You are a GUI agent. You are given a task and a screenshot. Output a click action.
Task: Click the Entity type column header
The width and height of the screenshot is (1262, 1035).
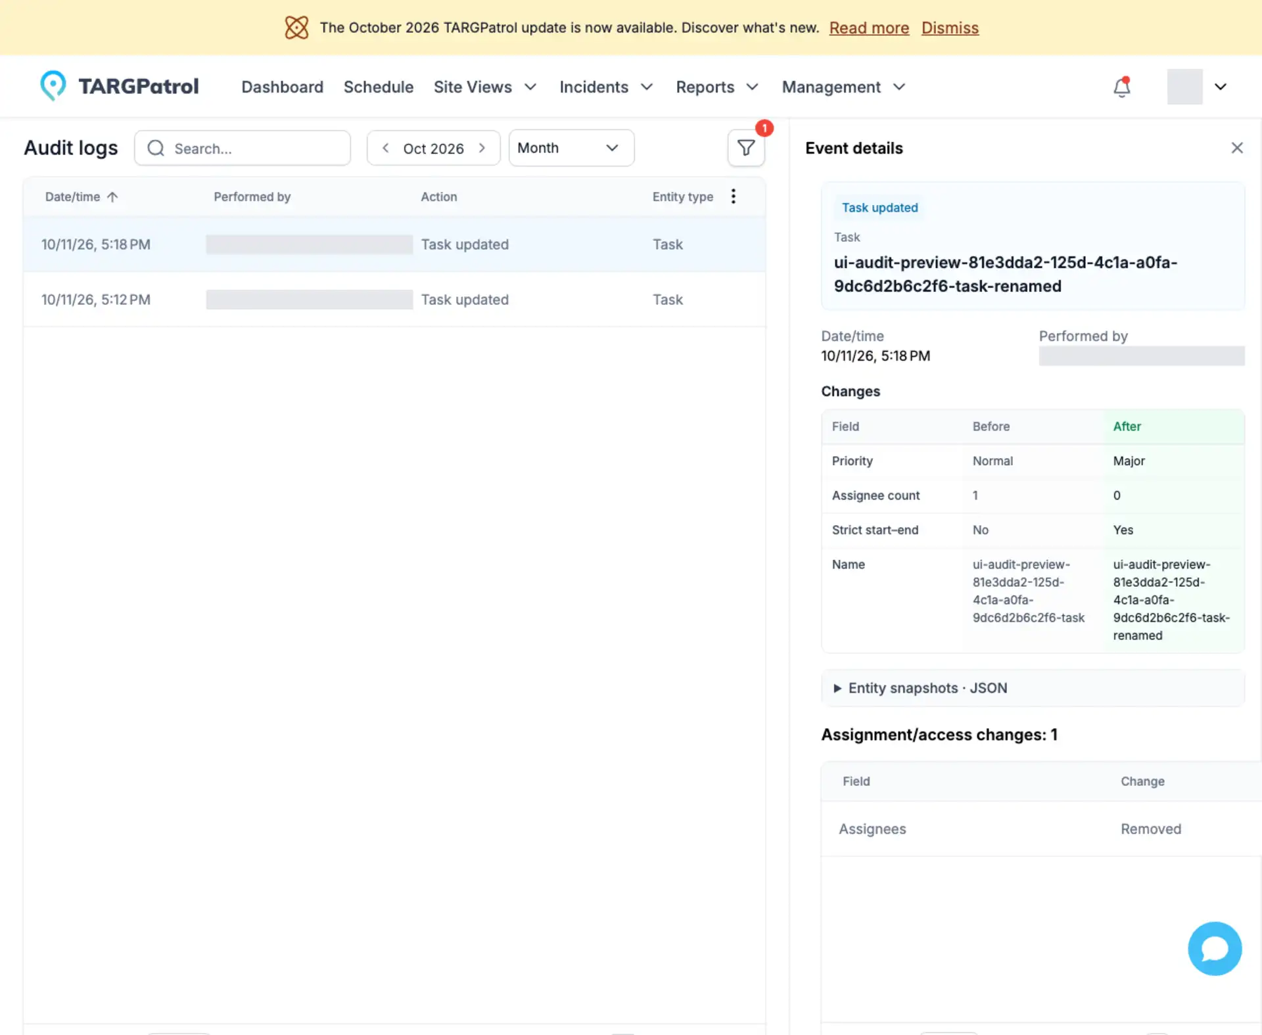pos(682,196)
